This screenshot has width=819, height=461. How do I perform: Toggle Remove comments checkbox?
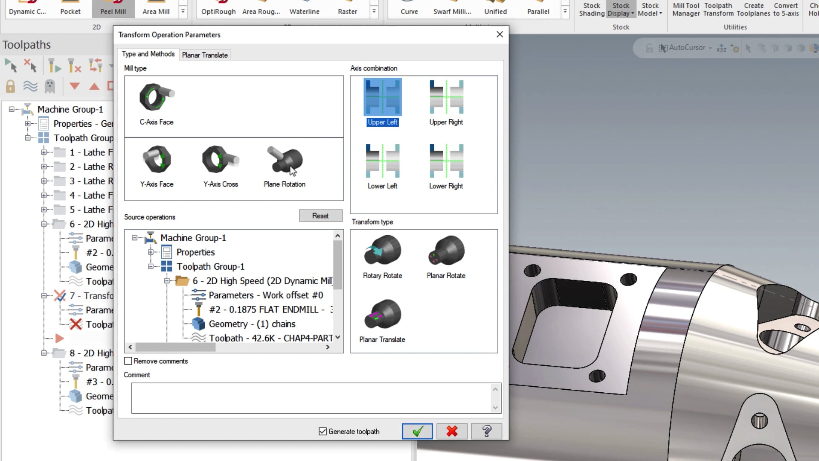(x=128, y=361)
